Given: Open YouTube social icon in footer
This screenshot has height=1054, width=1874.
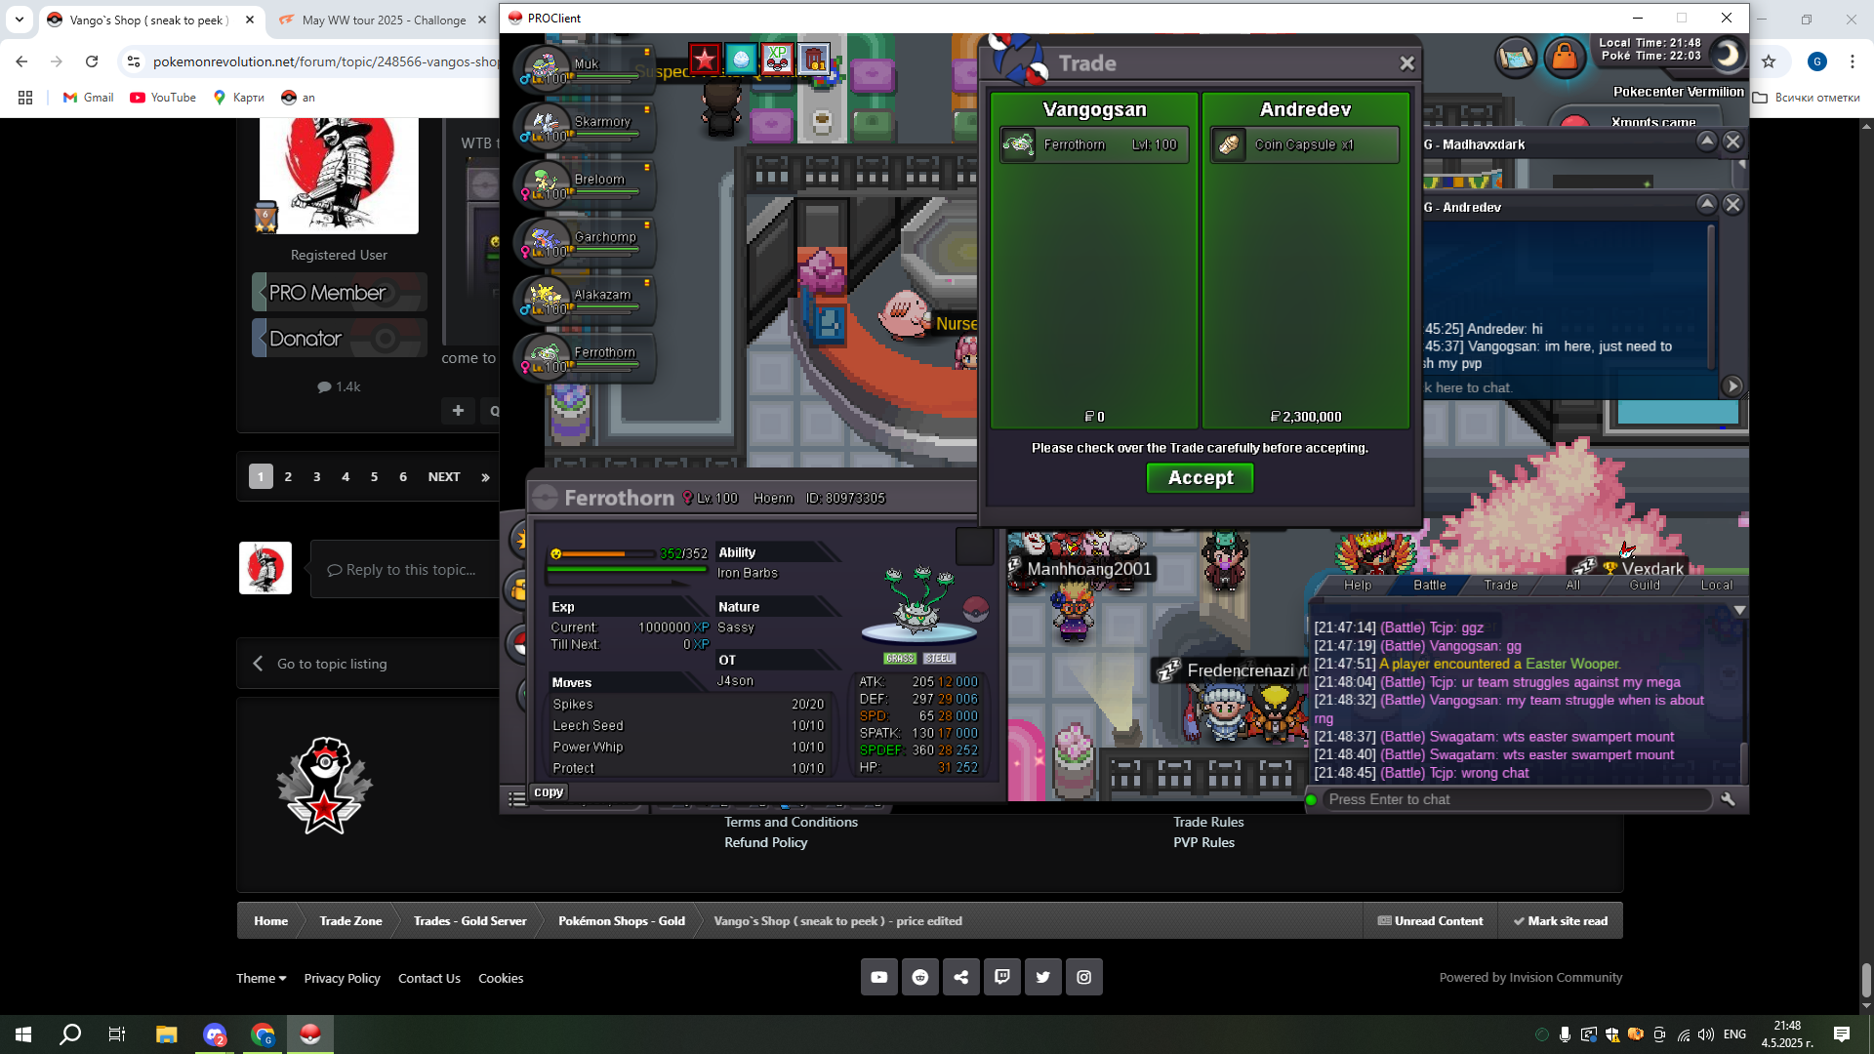Looking at the screenshot, I should point(879,977).
